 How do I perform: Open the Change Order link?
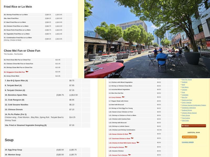click(x=188, y=142)
